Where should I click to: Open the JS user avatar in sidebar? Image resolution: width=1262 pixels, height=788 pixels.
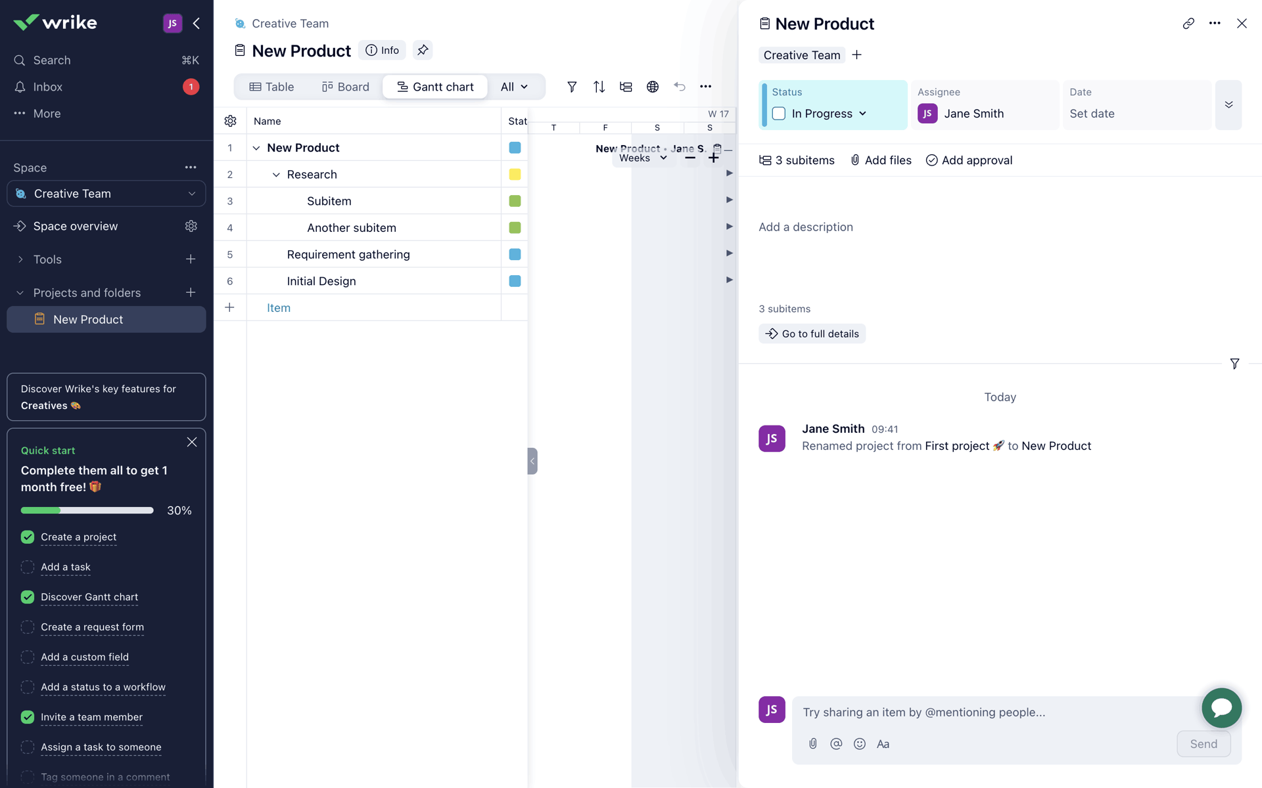[x=172, y=24]
